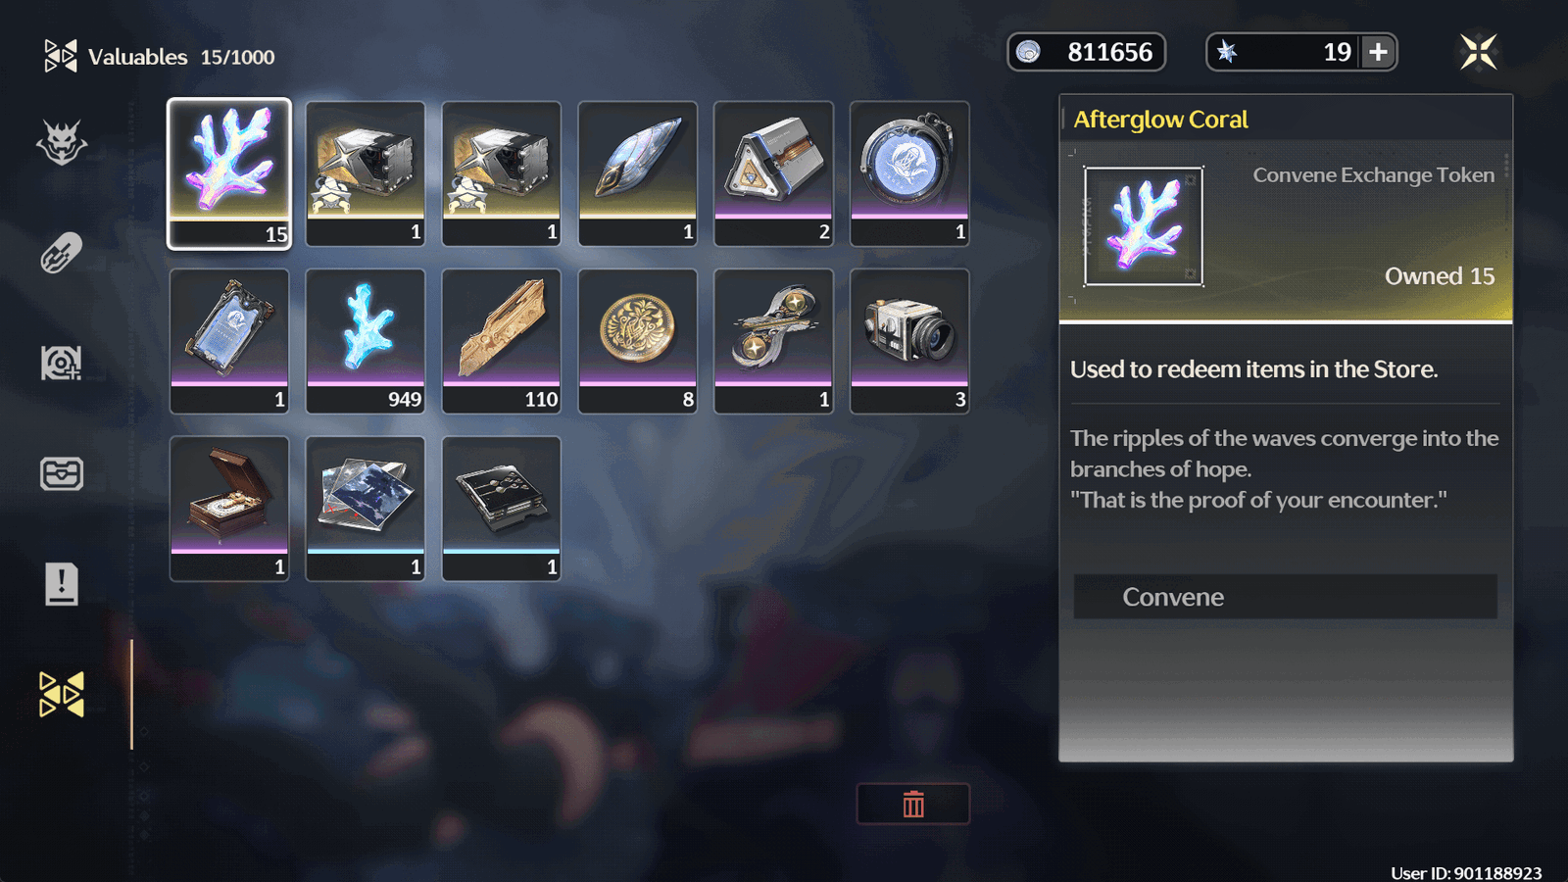Select the blue photo cards item
Screen dimensions: 1568x882
click(x=366, y=509)
